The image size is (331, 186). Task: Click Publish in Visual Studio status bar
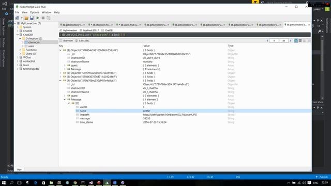[322, 177]
